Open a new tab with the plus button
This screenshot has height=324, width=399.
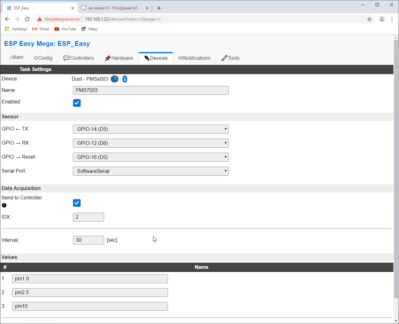point(159,8)
